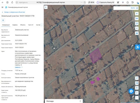Select the ruler measurement tool
This screenshot has height=103, width=140.
(x=137, y=19)
